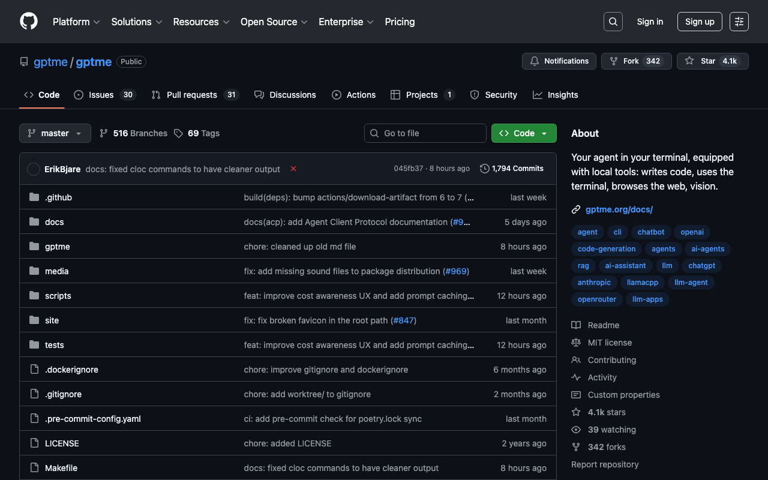Open the gptme.org/docs/ link
The image size is (768, 480).
tap(619, 209)
